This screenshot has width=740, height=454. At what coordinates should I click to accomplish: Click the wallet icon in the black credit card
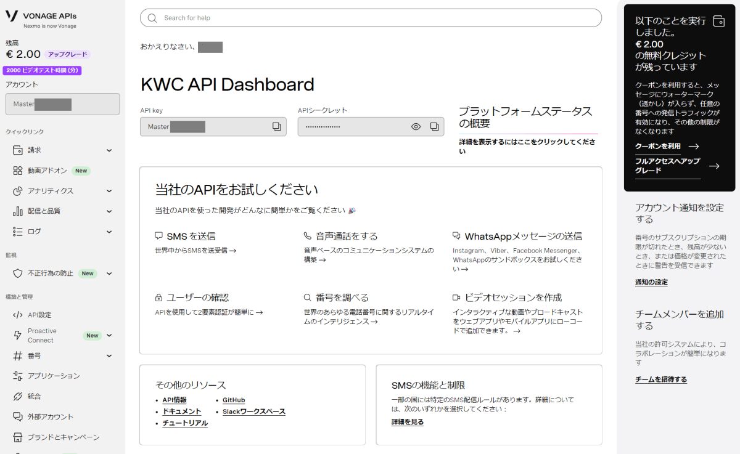coord(718,21)
